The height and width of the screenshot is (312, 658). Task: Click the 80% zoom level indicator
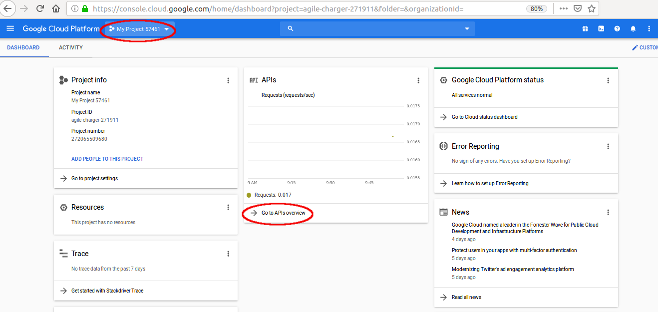pyautogui.click(x=537, y=9)
